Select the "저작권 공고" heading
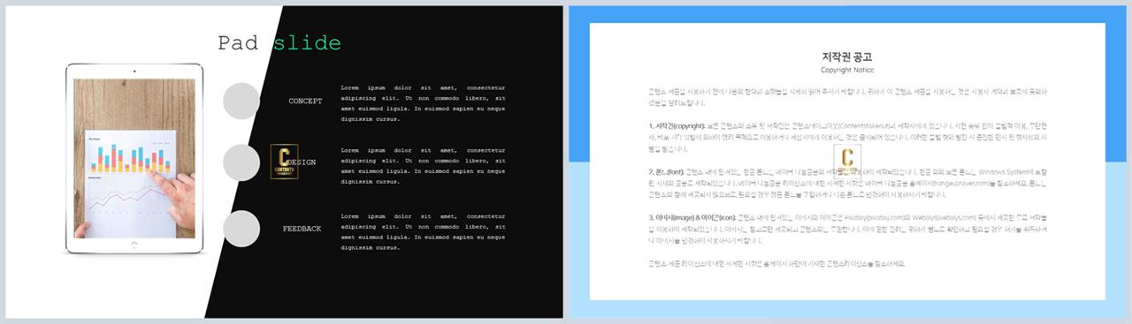Screen dimensions: 1132x324 coord(847,57)
